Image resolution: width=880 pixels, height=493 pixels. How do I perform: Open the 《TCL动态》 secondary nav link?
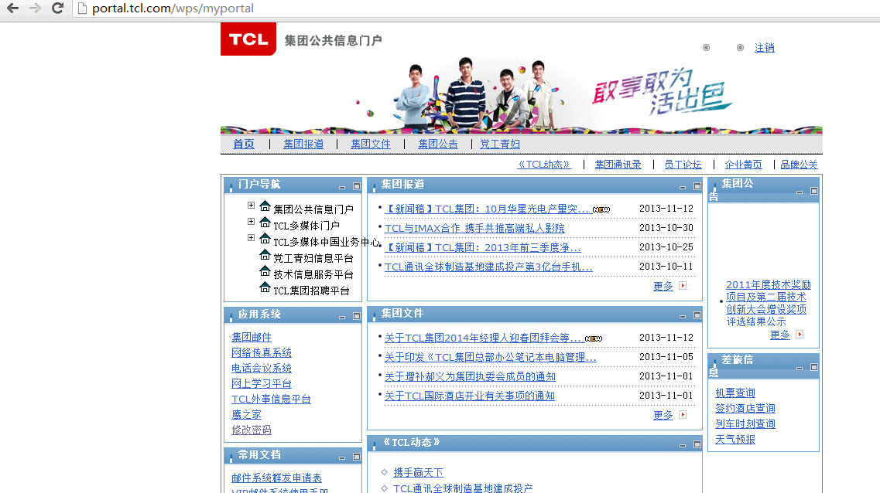click(544, 164)
